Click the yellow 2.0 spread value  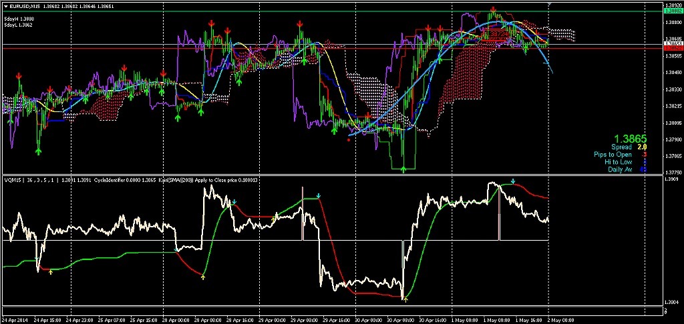(x=642, y=147)
